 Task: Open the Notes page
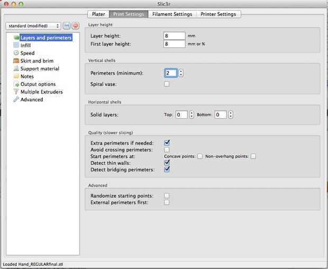click(x=27, y=76)
